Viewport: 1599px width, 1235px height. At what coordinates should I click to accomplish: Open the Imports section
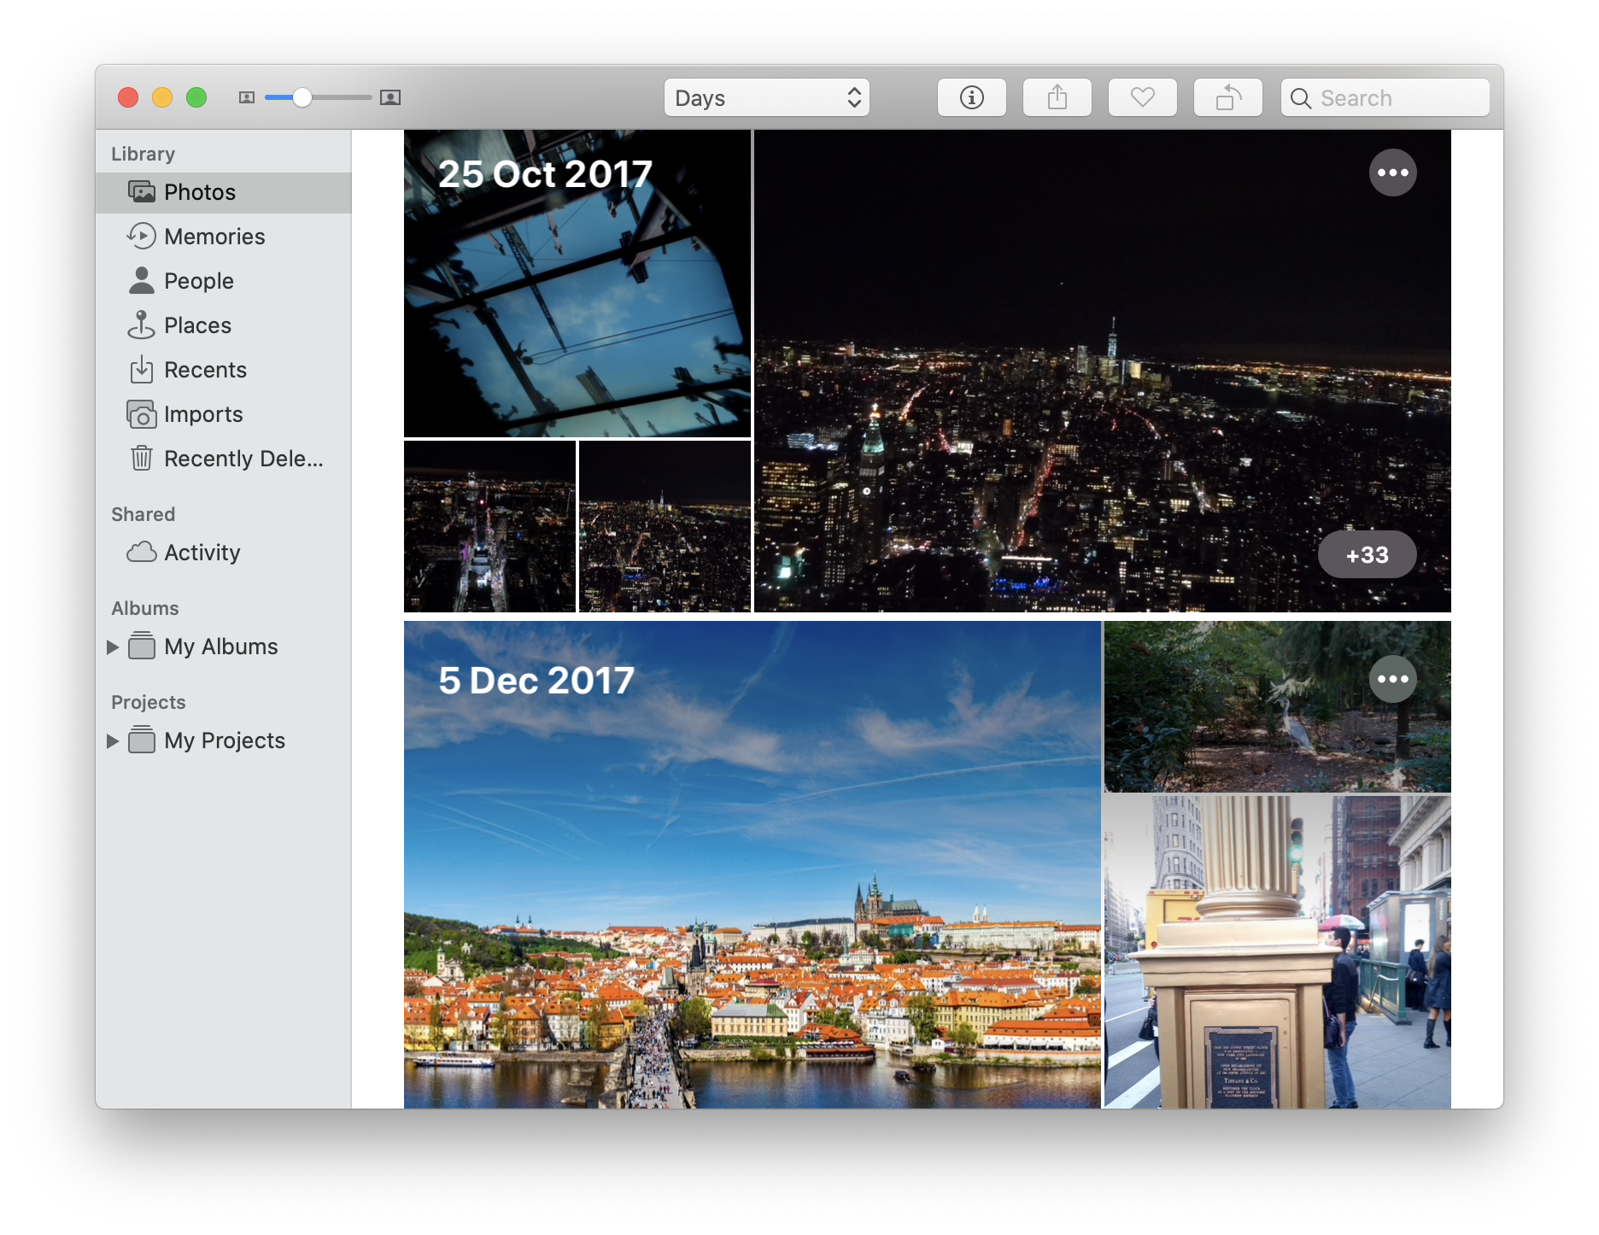pos(203,414)
